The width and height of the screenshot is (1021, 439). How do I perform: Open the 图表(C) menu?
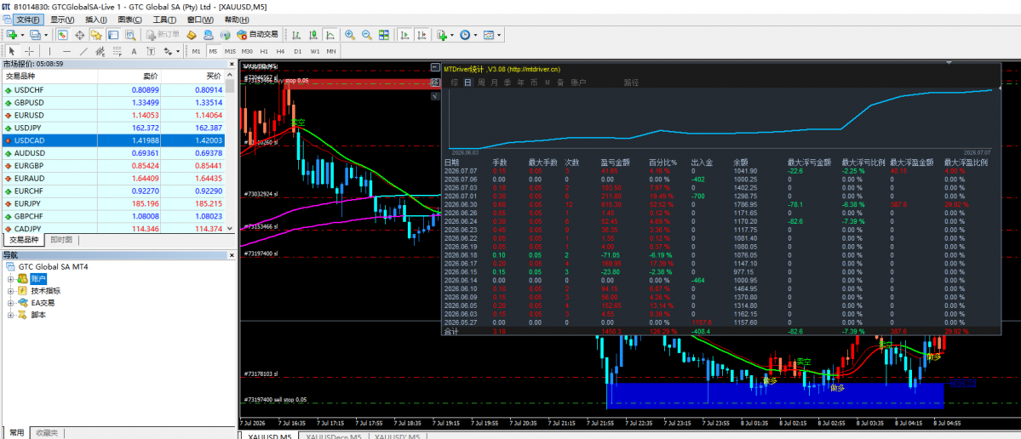129,20
